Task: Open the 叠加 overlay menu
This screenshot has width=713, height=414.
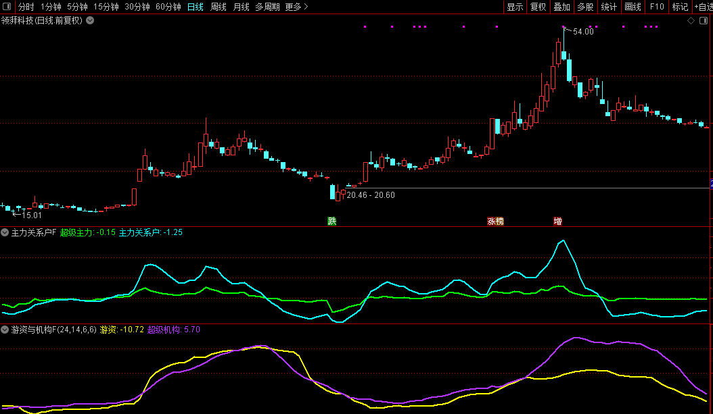Action: coord(561,7)
